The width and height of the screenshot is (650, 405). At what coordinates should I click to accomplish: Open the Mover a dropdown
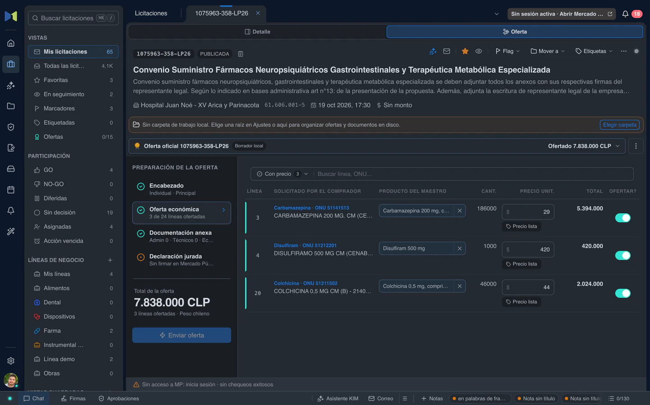548,51
